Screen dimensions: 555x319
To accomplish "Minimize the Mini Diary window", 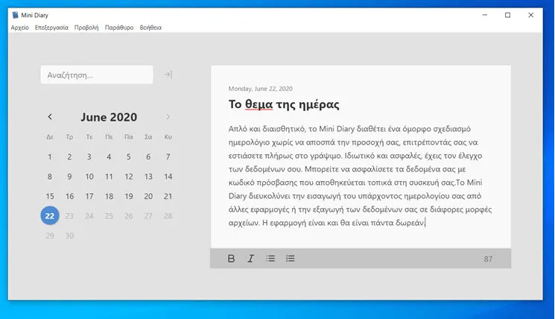I will click(x=485, y=15).
